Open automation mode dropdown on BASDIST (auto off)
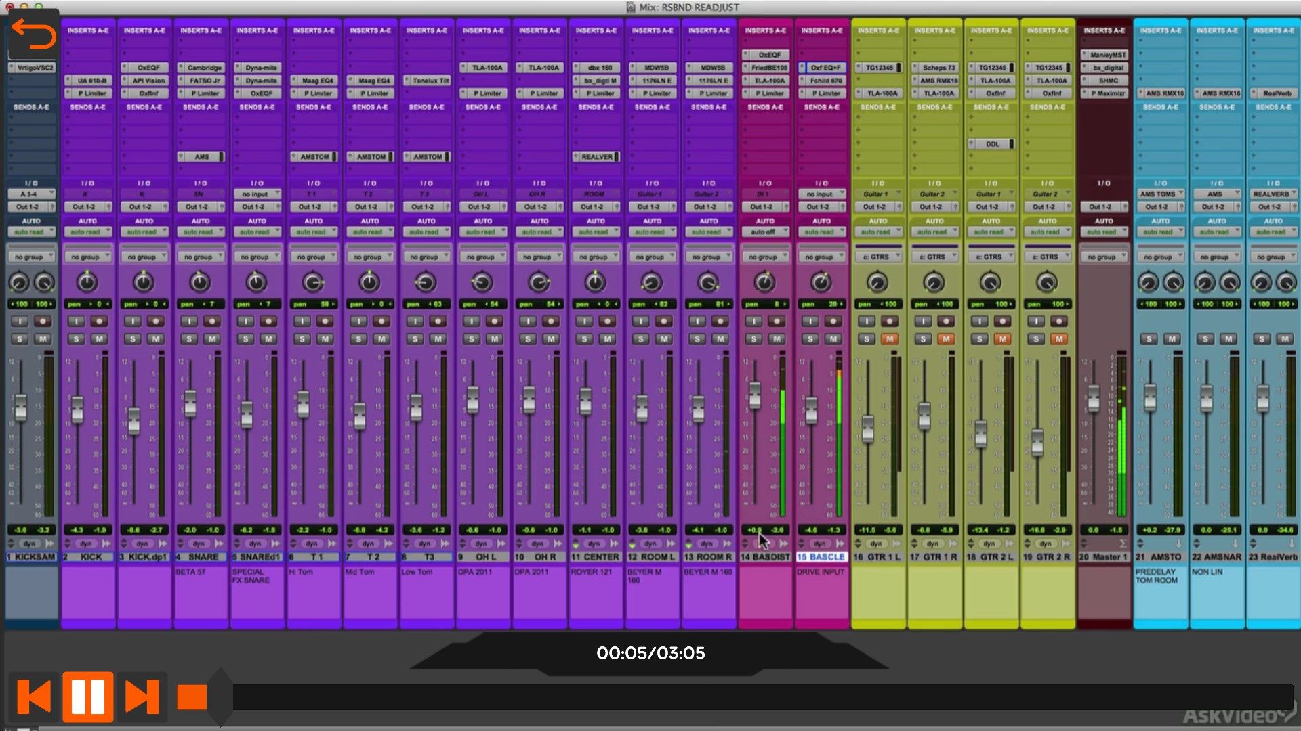 point(765,232)
